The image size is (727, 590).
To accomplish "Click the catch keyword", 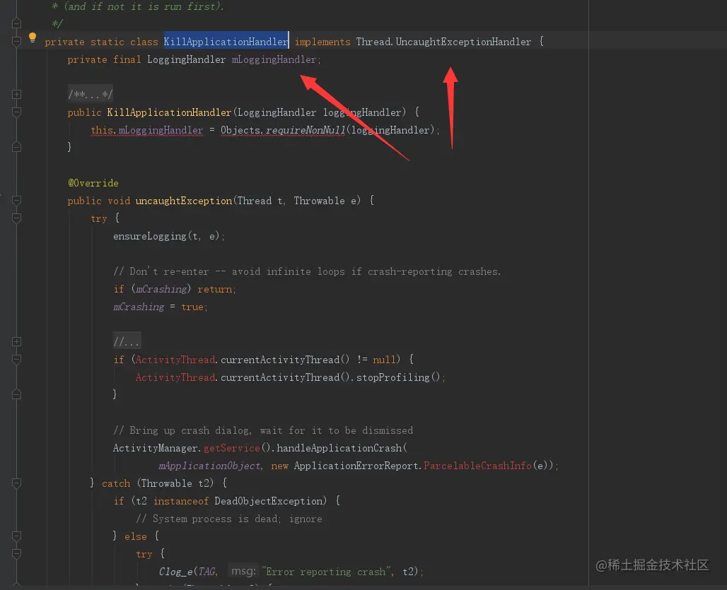I will point(116,483).
